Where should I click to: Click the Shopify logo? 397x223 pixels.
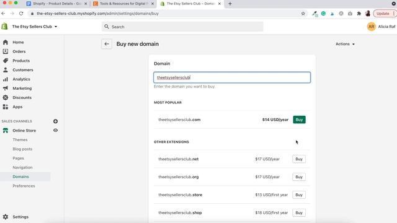click(x=4, y=27)
